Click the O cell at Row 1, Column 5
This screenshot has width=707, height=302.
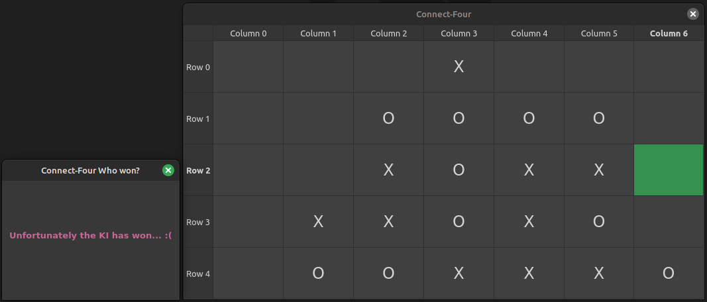(599, 119)
